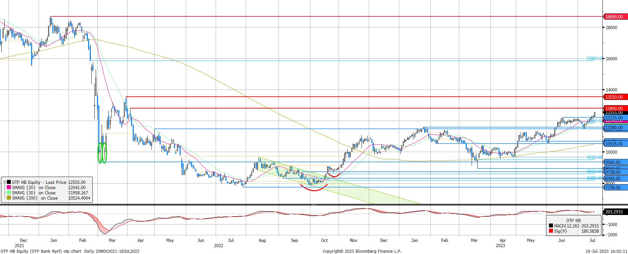Select the 'SMAVG (200) on Close' legend entry

pyautogui.click(x=35, y=198)
